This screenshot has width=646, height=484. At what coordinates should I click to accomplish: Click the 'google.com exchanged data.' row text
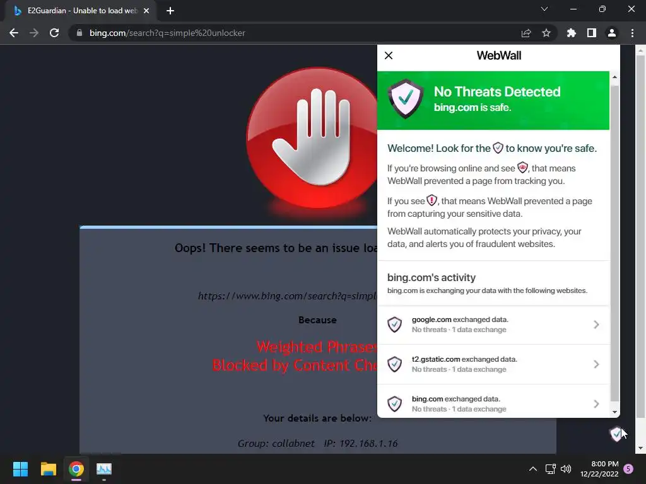point(460,320)
